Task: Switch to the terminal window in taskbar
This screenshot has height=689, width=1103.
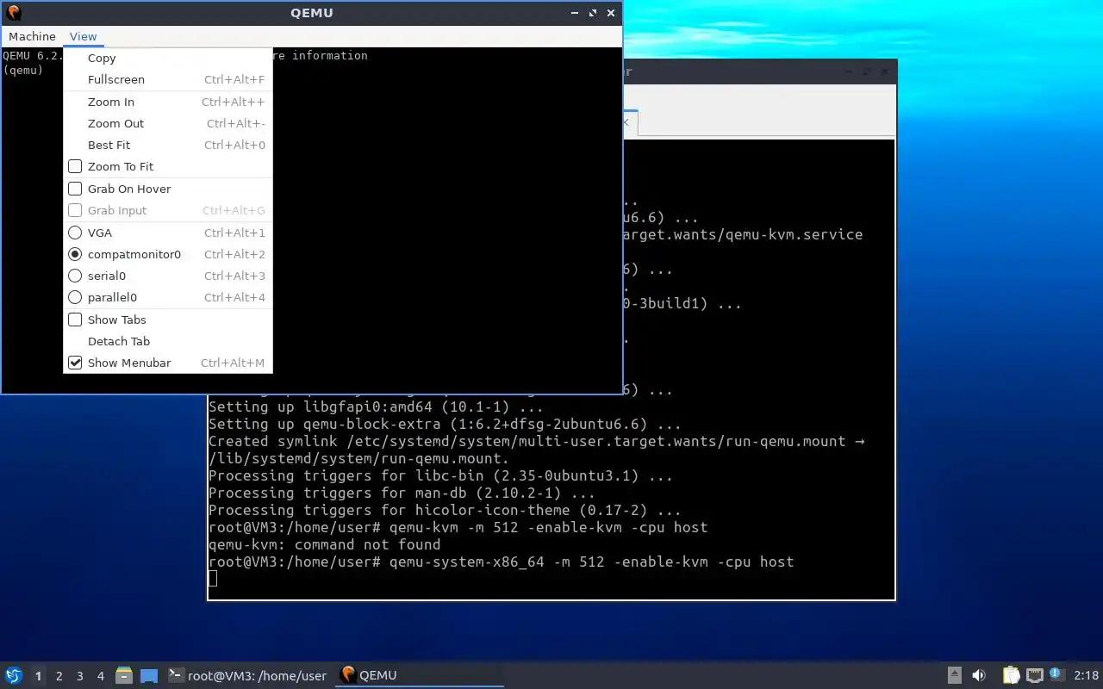Action: (x=247, y=675)
